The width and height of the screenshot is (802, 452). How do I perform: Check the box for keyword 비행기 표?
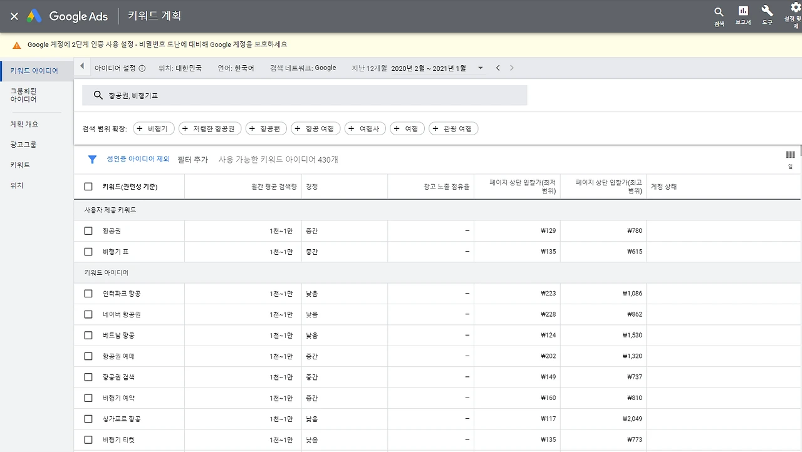[x=88, y=252]
